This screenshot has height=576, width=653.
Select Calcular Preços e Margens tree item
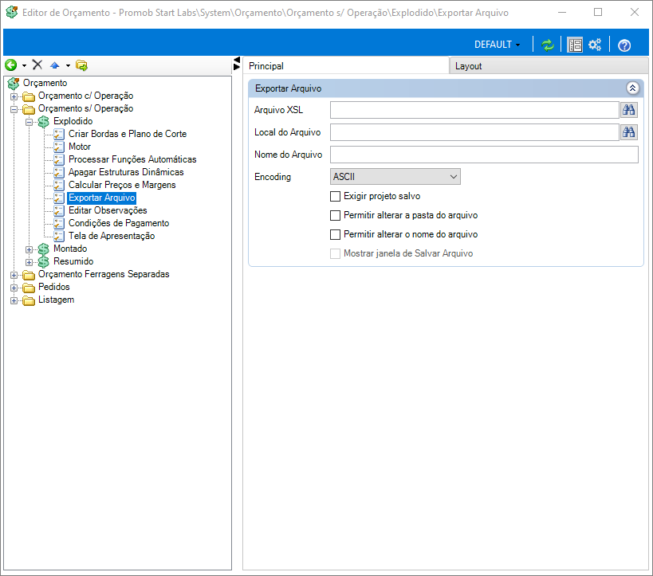point(122,185)
